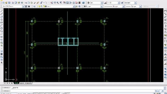This screenshot has width=167, height=94.
Task: Open the Tool Palettes icon
Action: 70,3
